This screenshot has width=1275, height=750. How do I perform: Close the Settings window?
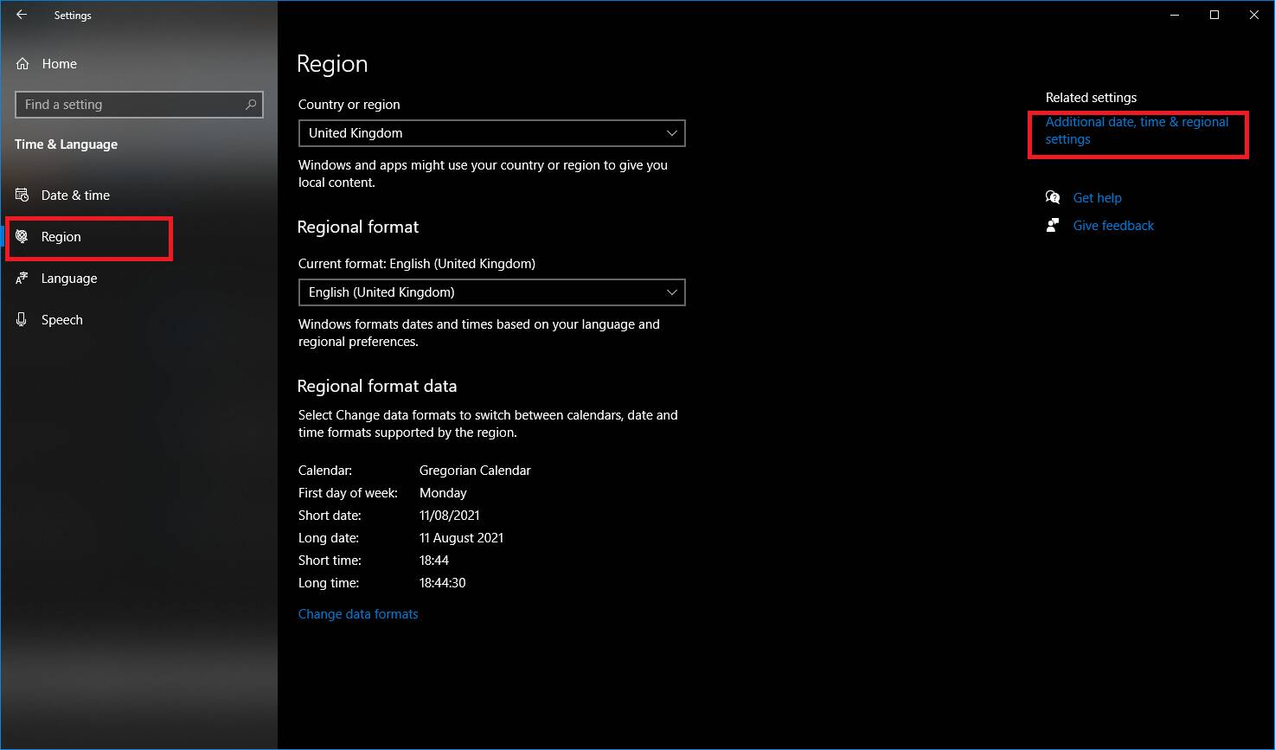pyautogui.click(x=1254, y=15)
